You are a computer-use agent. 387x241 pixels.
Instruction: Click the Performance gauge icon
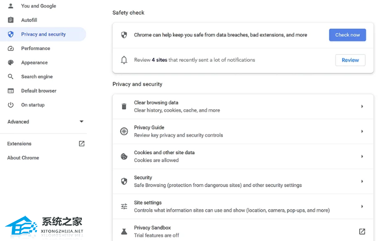[x=11, y=48]
